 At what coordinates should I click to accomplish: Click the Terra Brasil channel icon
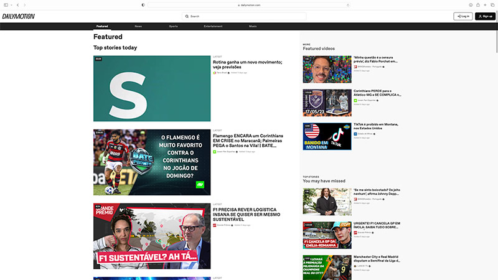pos(214,73)
